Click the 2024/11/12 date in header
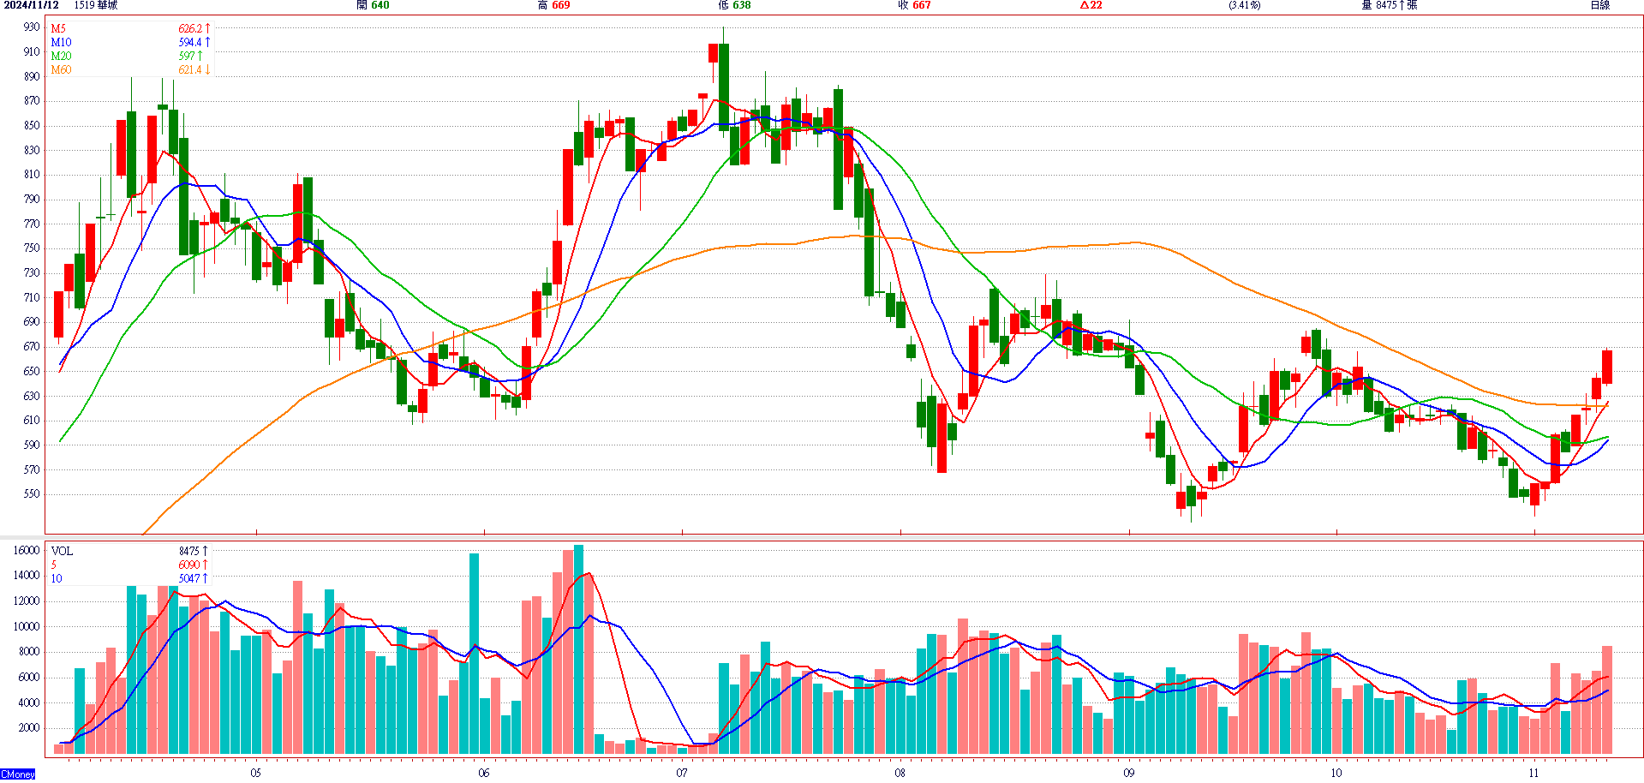The width and height of the screenshot is (1644, 783). (32, 5)
